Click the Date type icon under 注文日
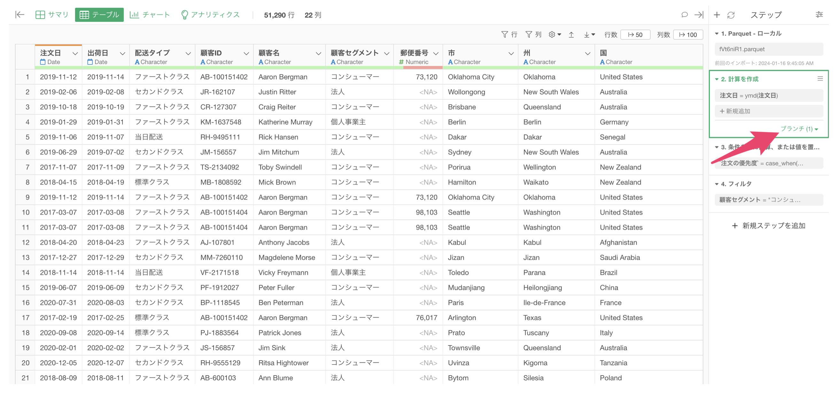 (43, 62)
